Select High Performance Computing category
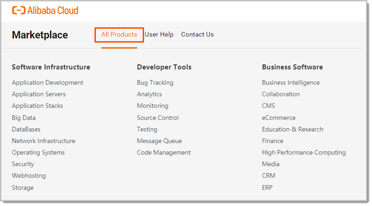Image resolution: width=372 pixels, height=206 pixels. click(303, 153)
